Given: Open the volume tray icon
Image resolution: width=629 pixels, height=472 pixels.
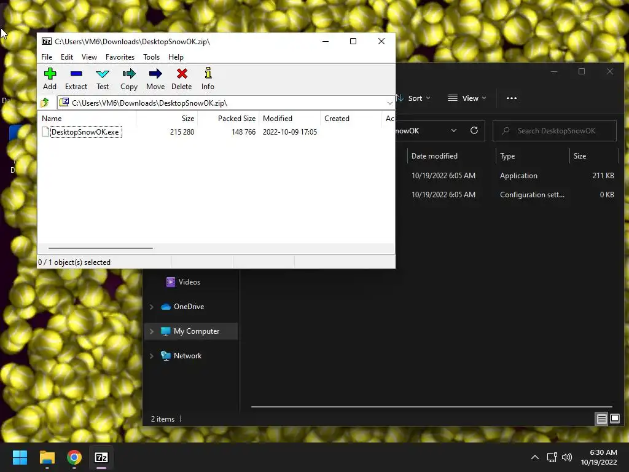Looking at the screenshot, I should [567, 457].
